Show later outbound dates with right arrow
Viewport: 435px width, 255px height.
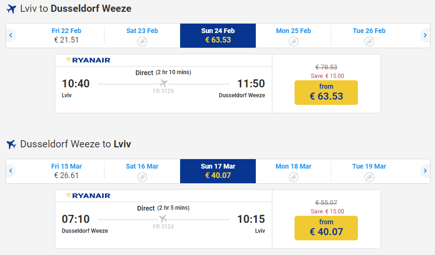click(x=425, y=35)
